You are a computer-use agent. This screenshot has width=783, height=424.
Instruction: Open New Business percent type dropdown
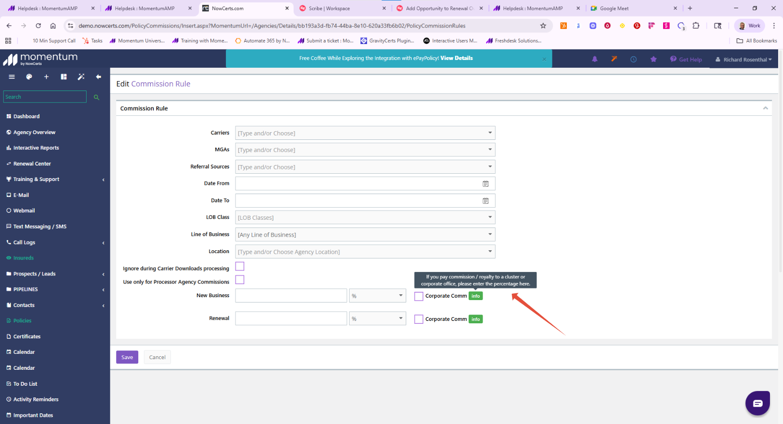(378, 296)
